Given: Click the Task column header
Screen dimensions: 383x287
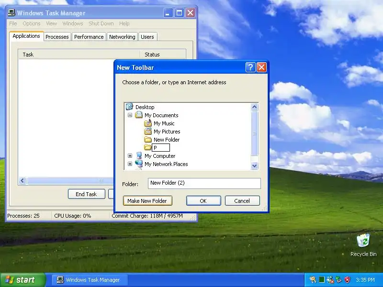Looking at the screenshot, I should pos(79,55).
